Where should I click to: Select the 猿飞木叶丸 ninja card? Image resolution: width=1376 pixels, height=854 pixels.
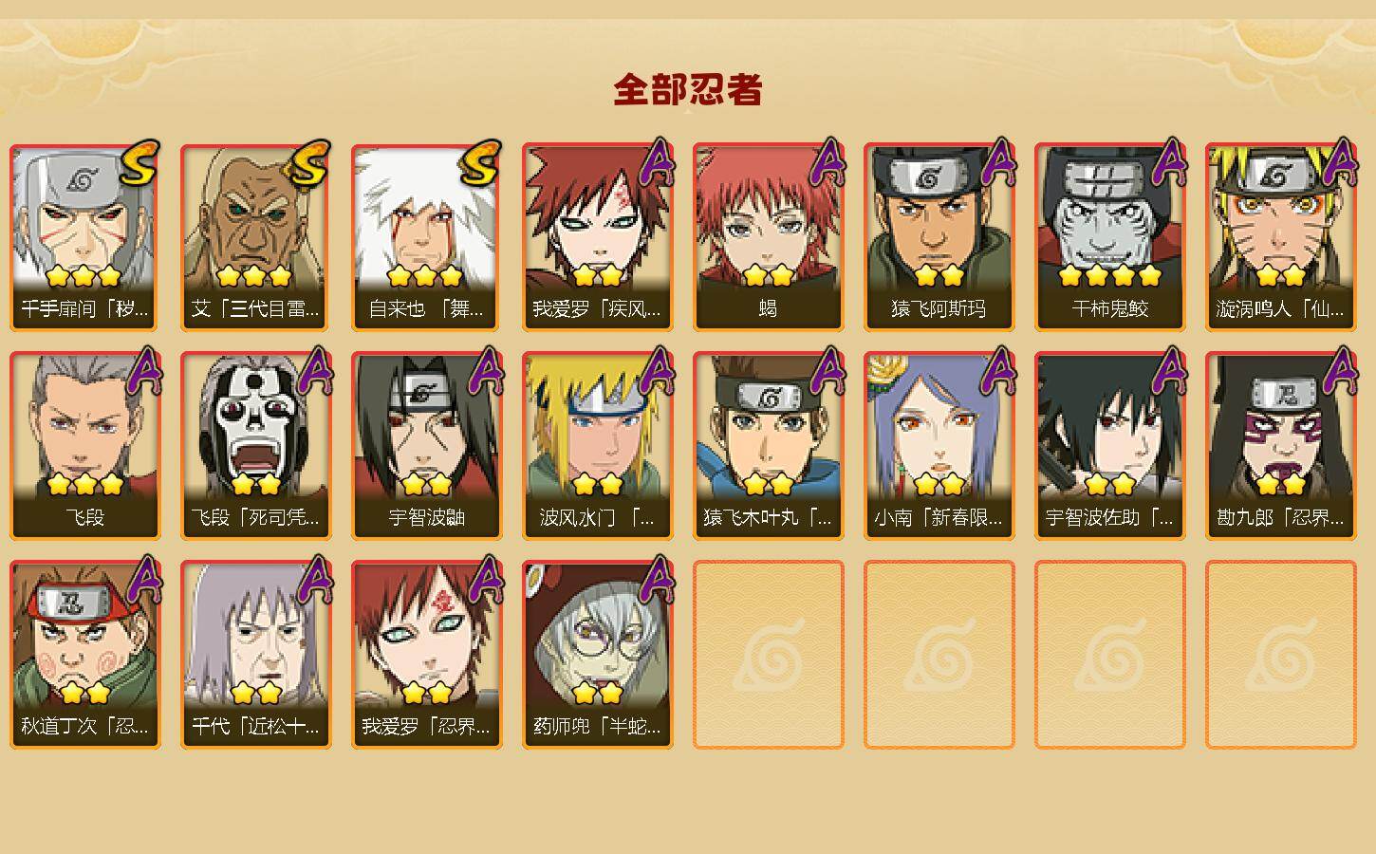pos(769,446)
